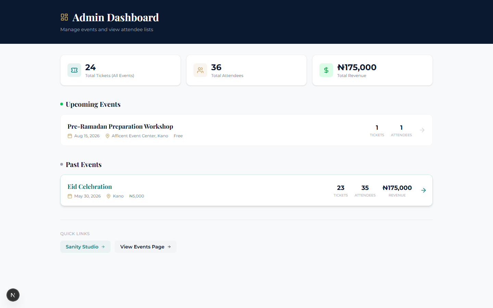Click the arrow on Pre-Ramadan Preparation Workshop row
This screenshot has height=308, width=493.
pyautogui.click(x=422, y=130)
